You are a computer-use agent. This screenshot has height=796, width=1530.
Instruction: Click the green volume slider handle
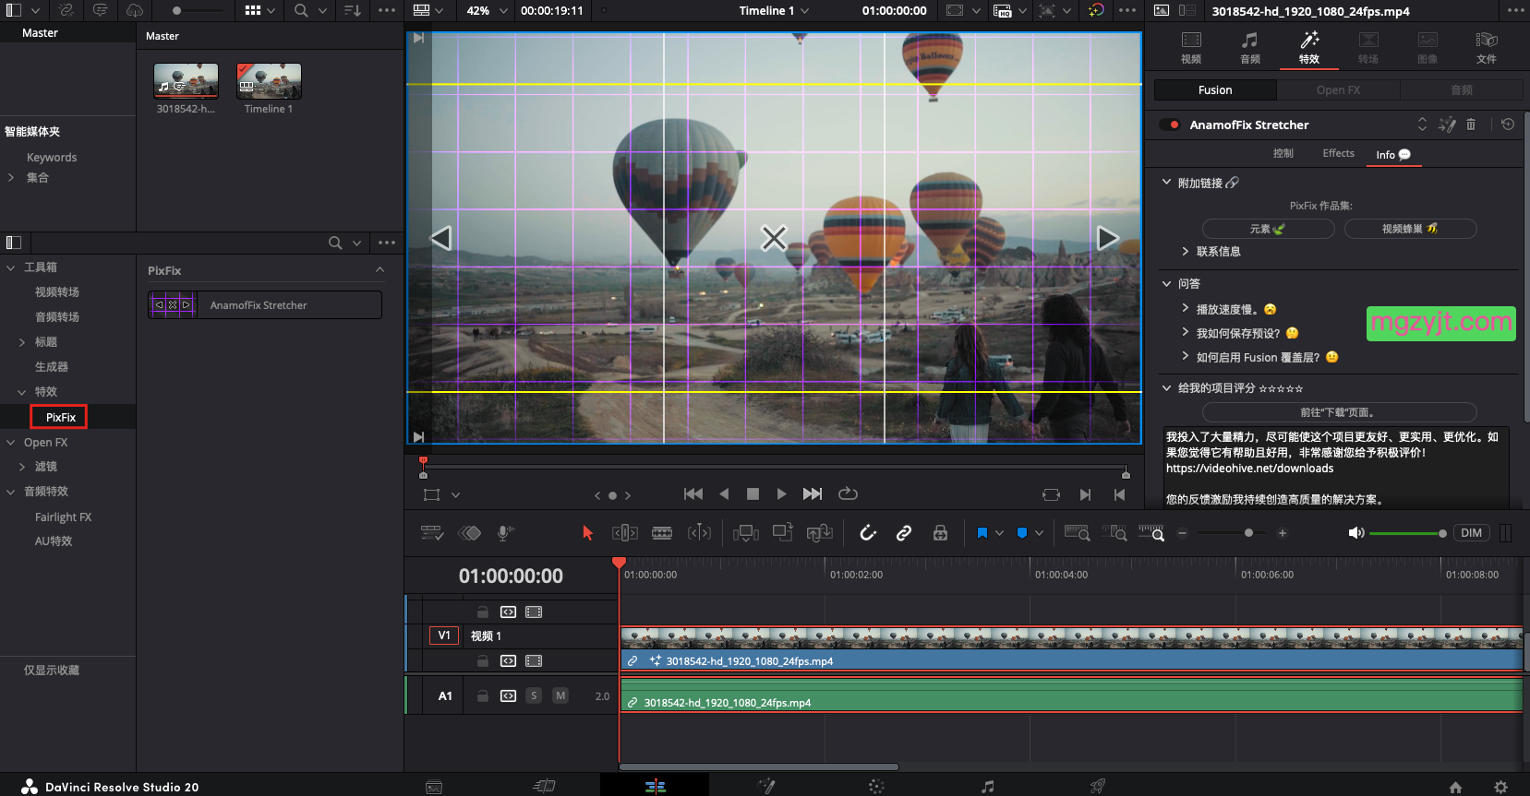[x=1442, y=533]
